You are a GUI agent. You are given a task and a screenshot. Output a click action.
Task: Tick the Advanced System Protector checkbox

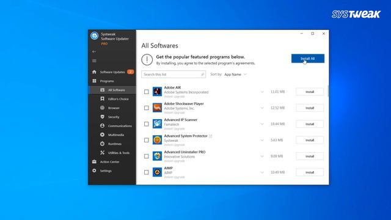click(x=147, y=140)
